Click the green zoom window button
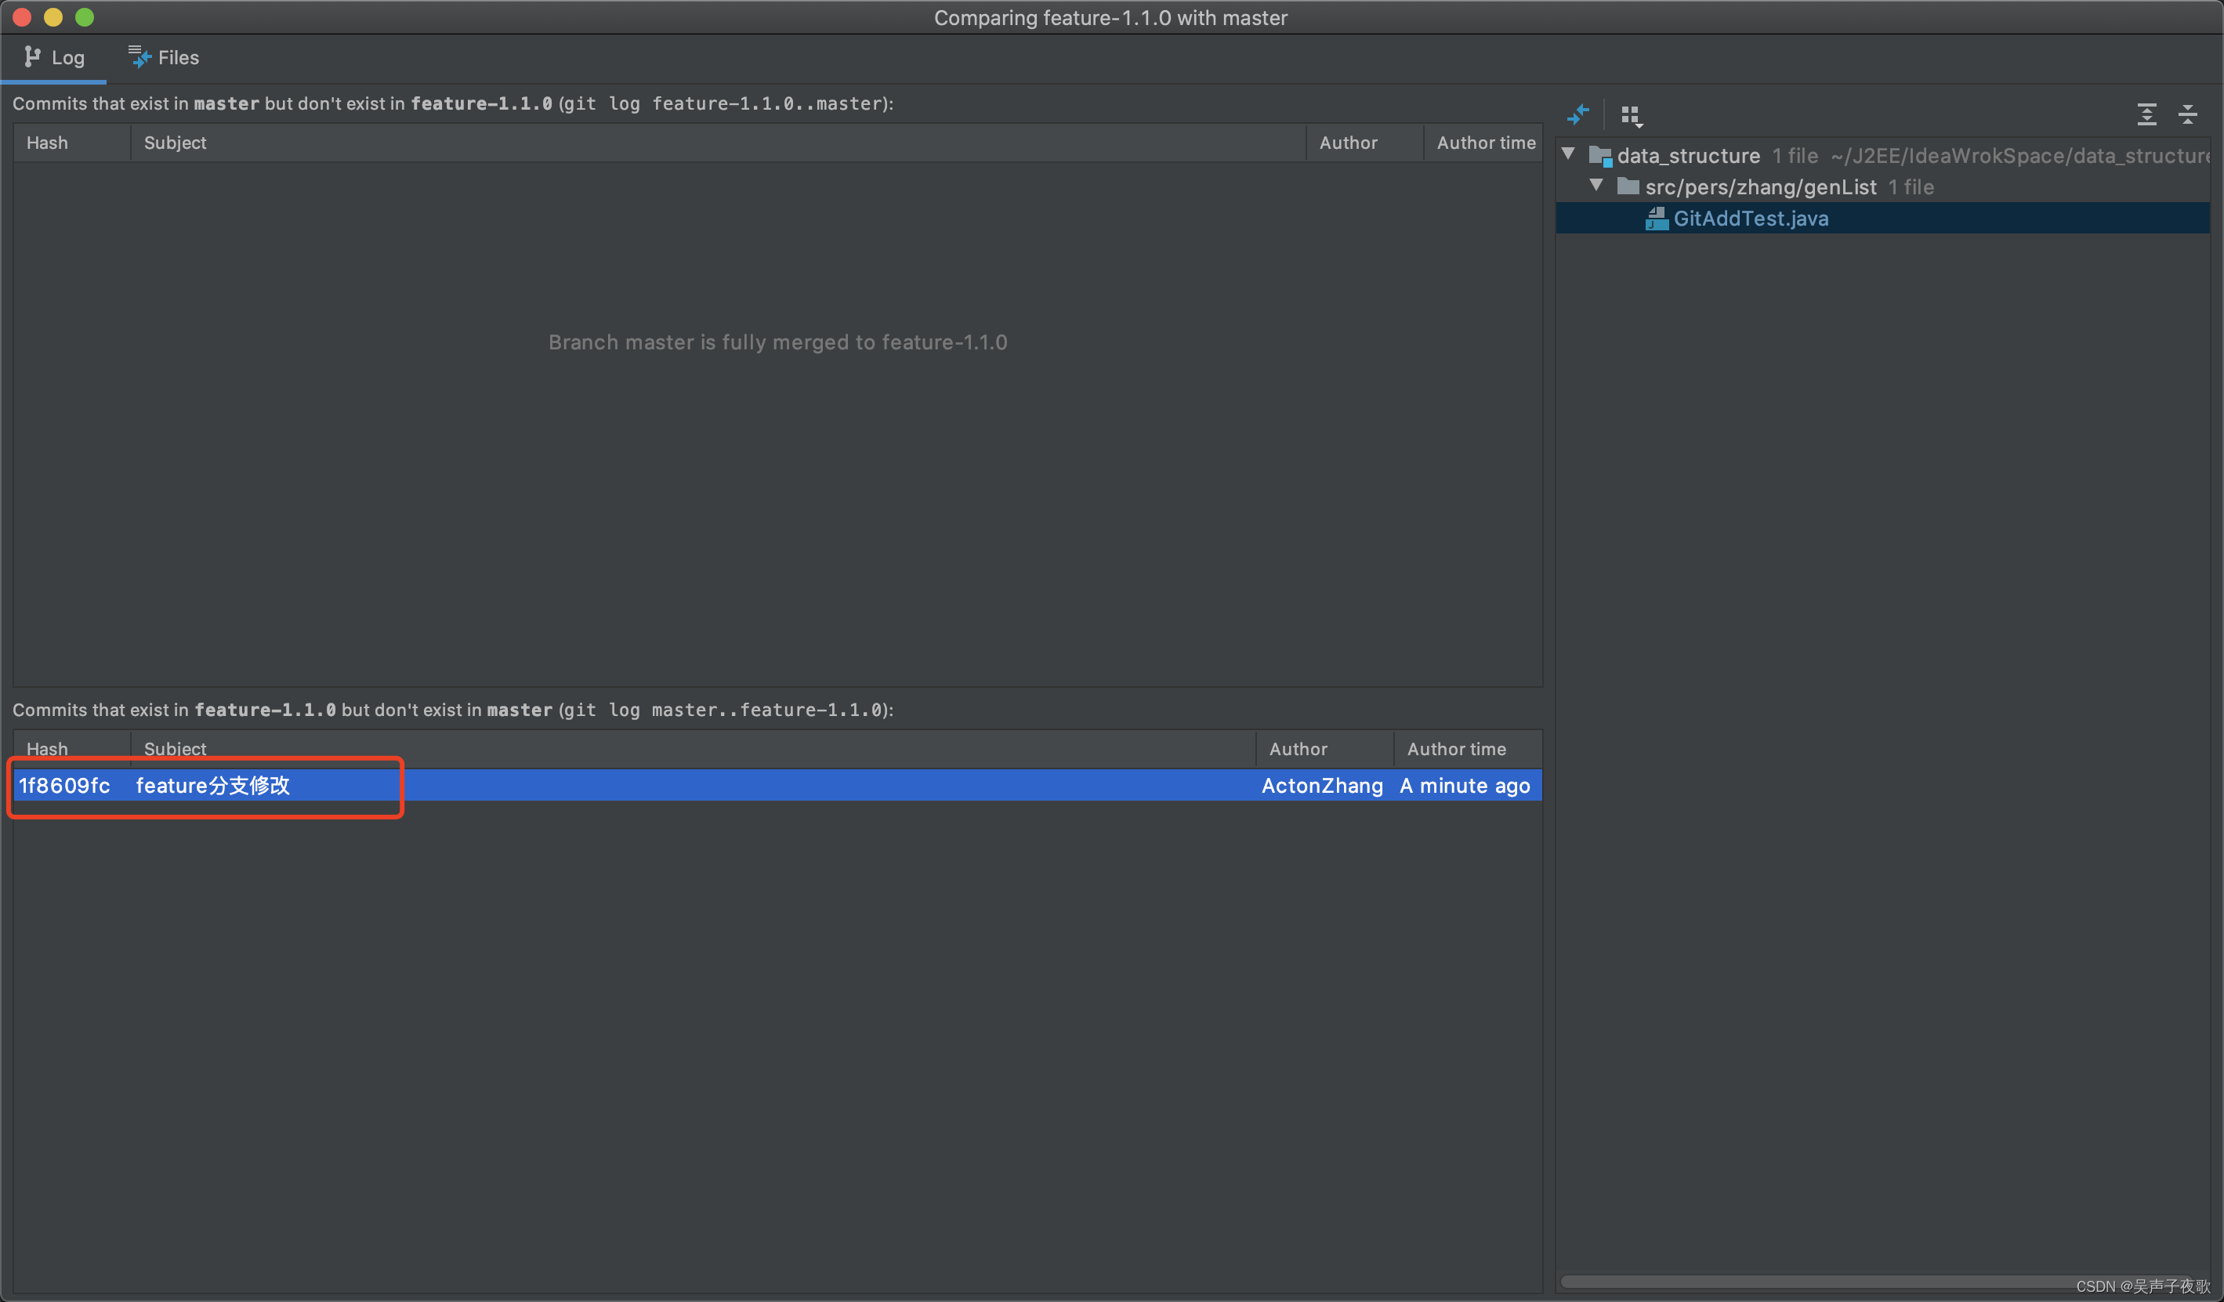The height and width of the screenshot is (1302, 2224). coord(85,16)
